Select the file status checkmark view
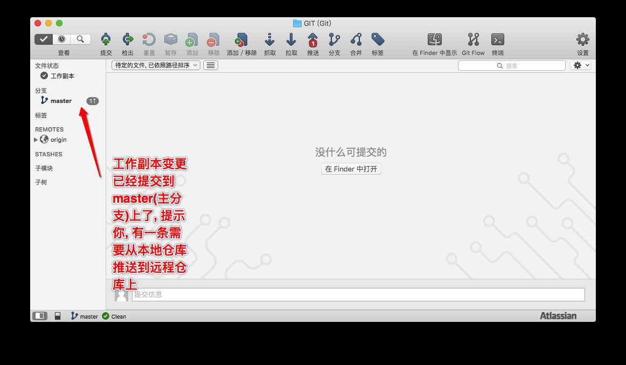The width and height of the screenshot is (626, 365). tap(44, 39)
